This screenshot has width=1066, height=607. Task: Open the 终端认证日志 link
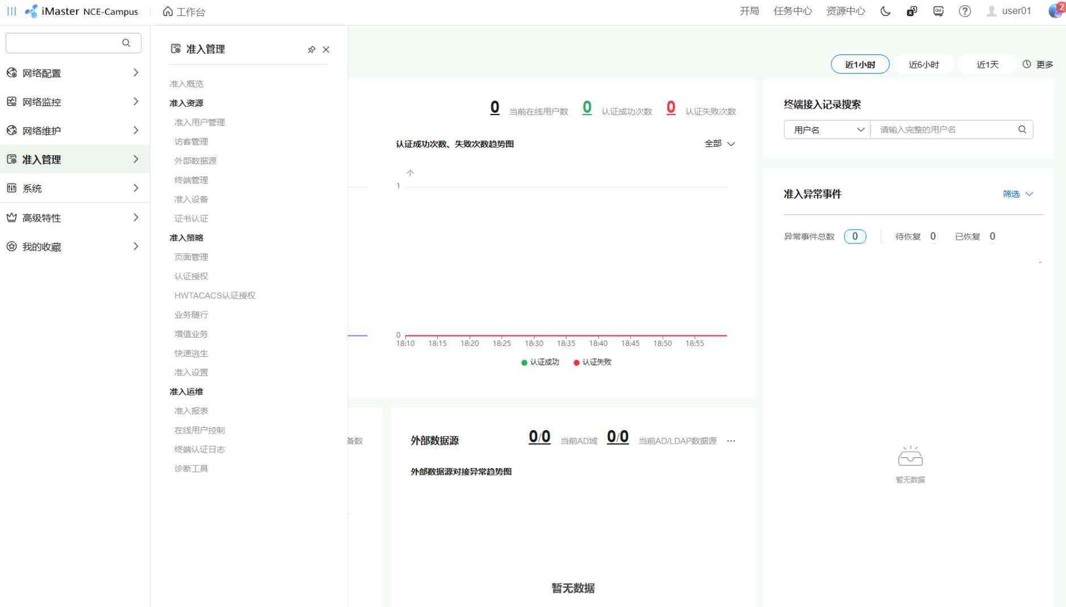tap(200, 449)
